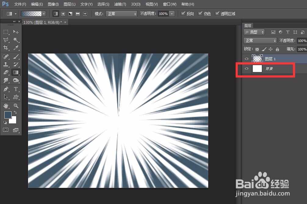Toggle lock image pixels brush icon
The height and width of the screenshot is (204, 307).
[x=264, y=49]
